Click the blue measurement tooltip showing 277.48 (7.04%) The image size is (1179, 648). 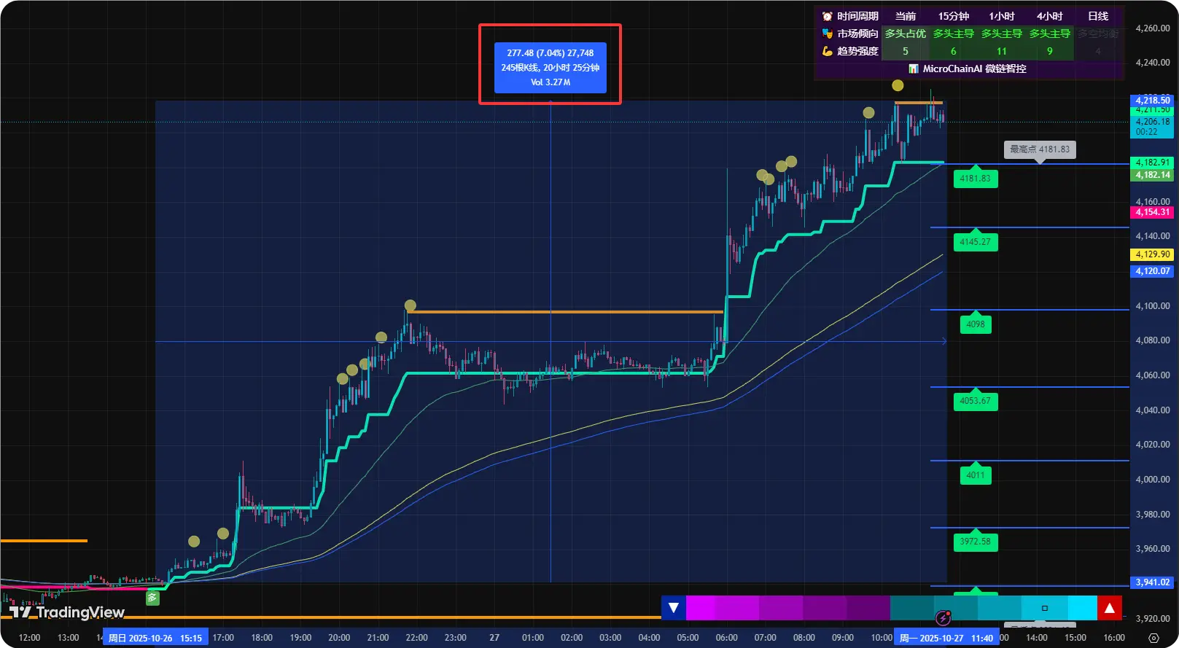tap(550, 68)
